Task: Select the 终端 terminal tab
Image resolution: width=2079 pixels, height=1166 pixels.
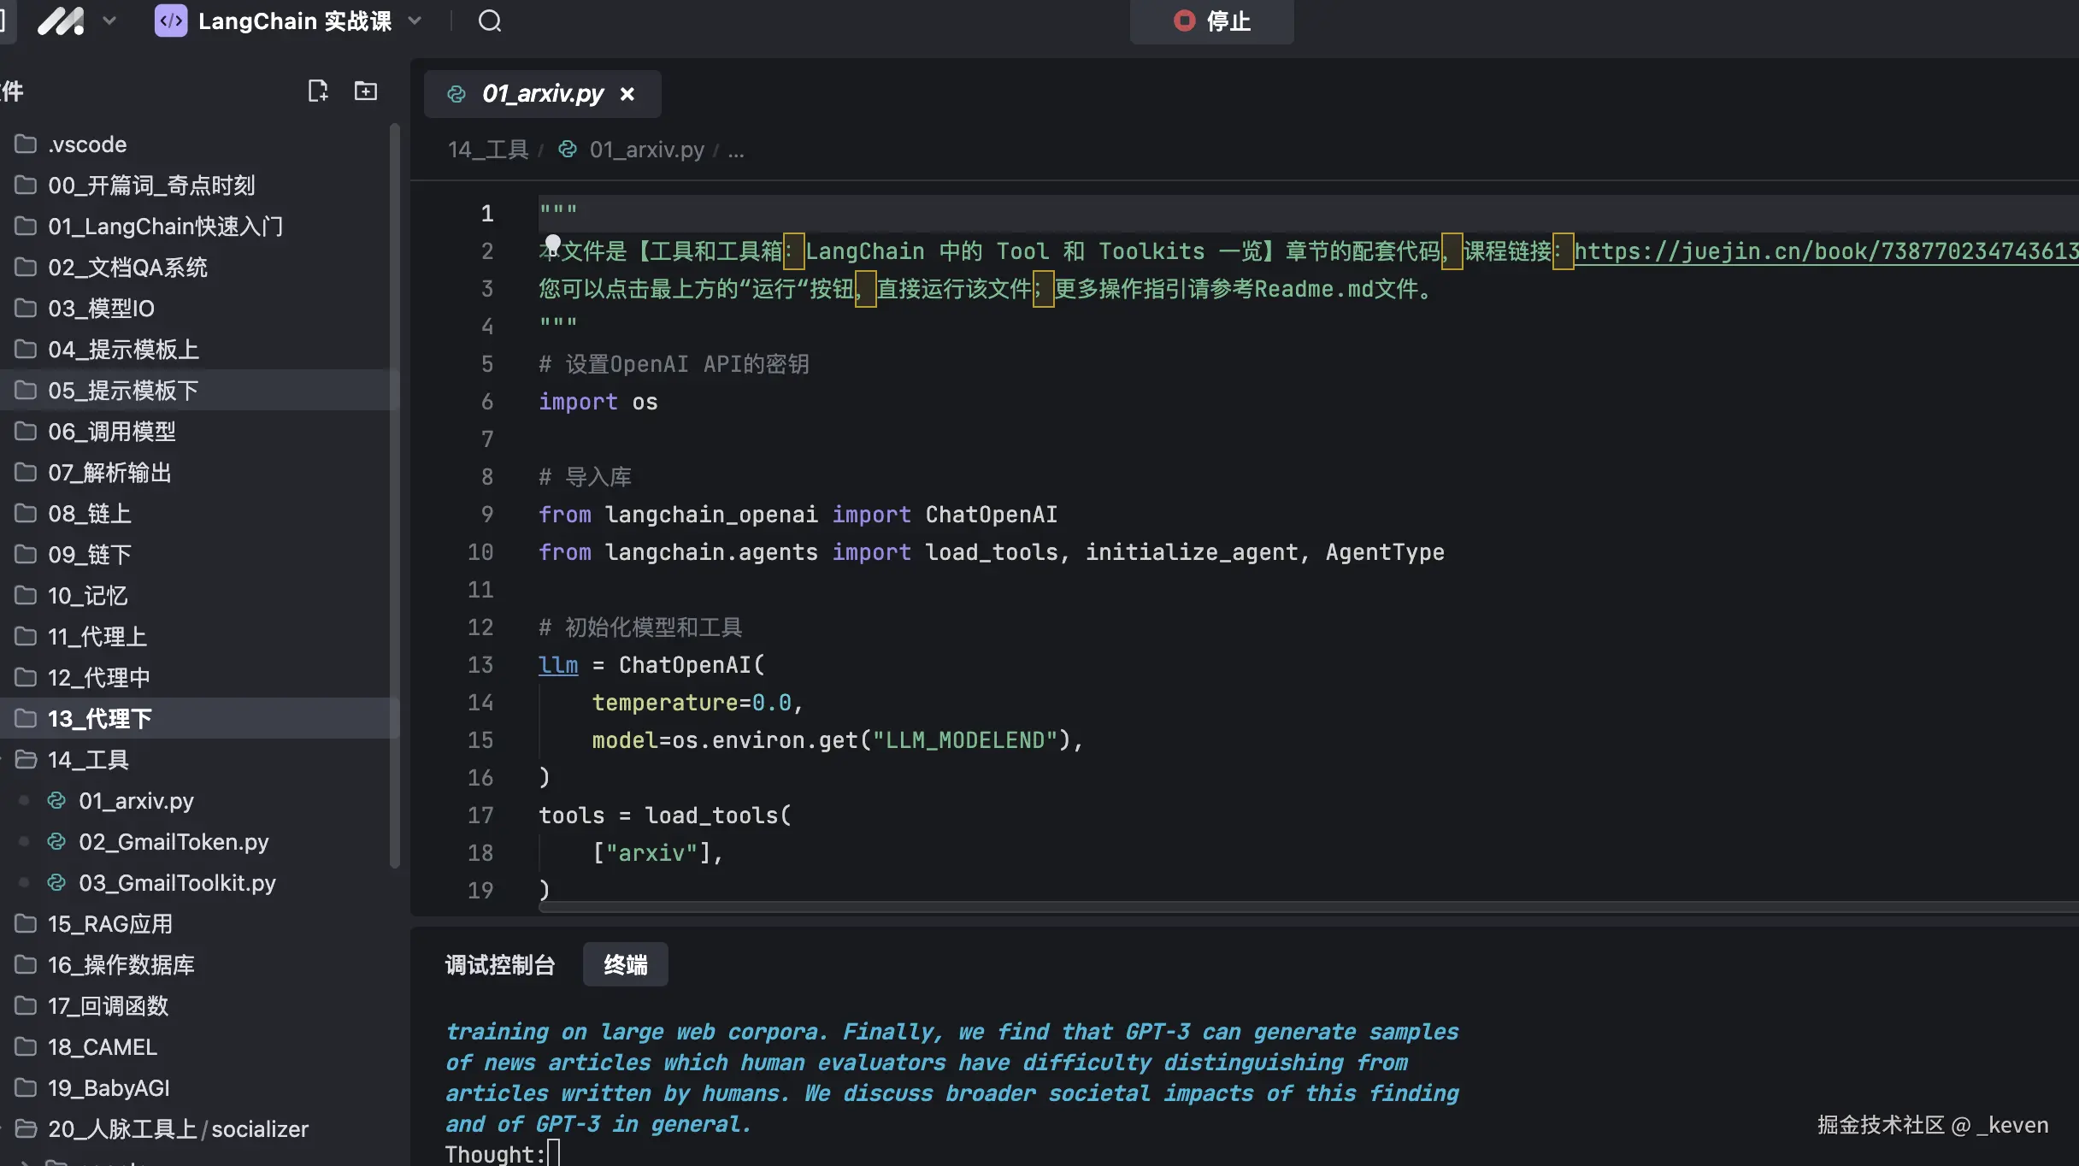Action: pyautogui.click(x=625, y=964)
